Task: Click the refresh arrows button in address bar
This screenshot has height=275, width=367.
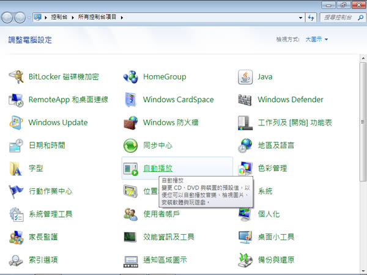Action: 311,18
